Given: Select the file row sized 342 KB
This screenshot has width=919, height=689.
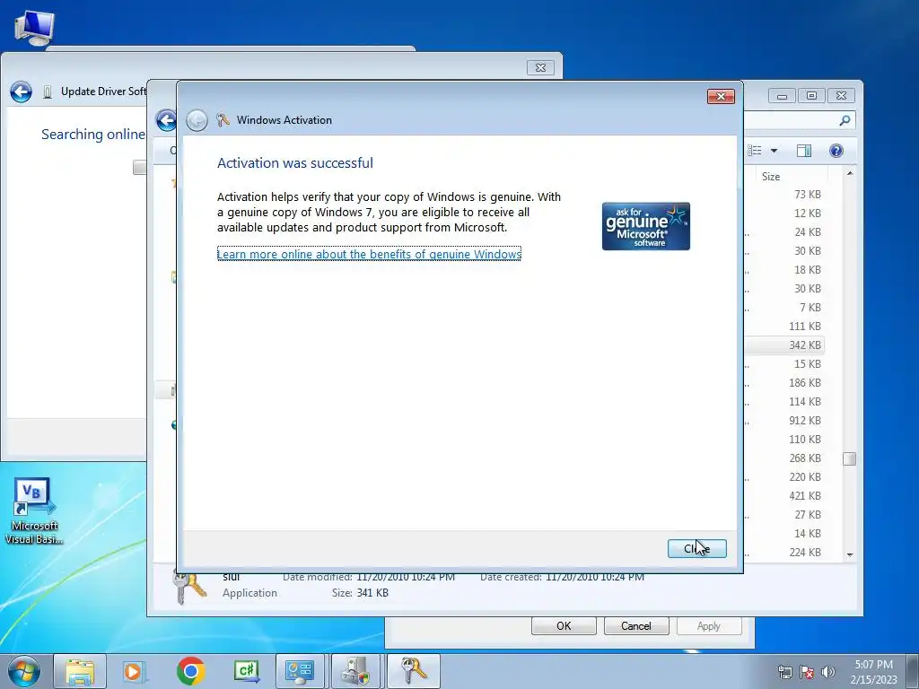Looking at the screenshot, I should [784, 345].
